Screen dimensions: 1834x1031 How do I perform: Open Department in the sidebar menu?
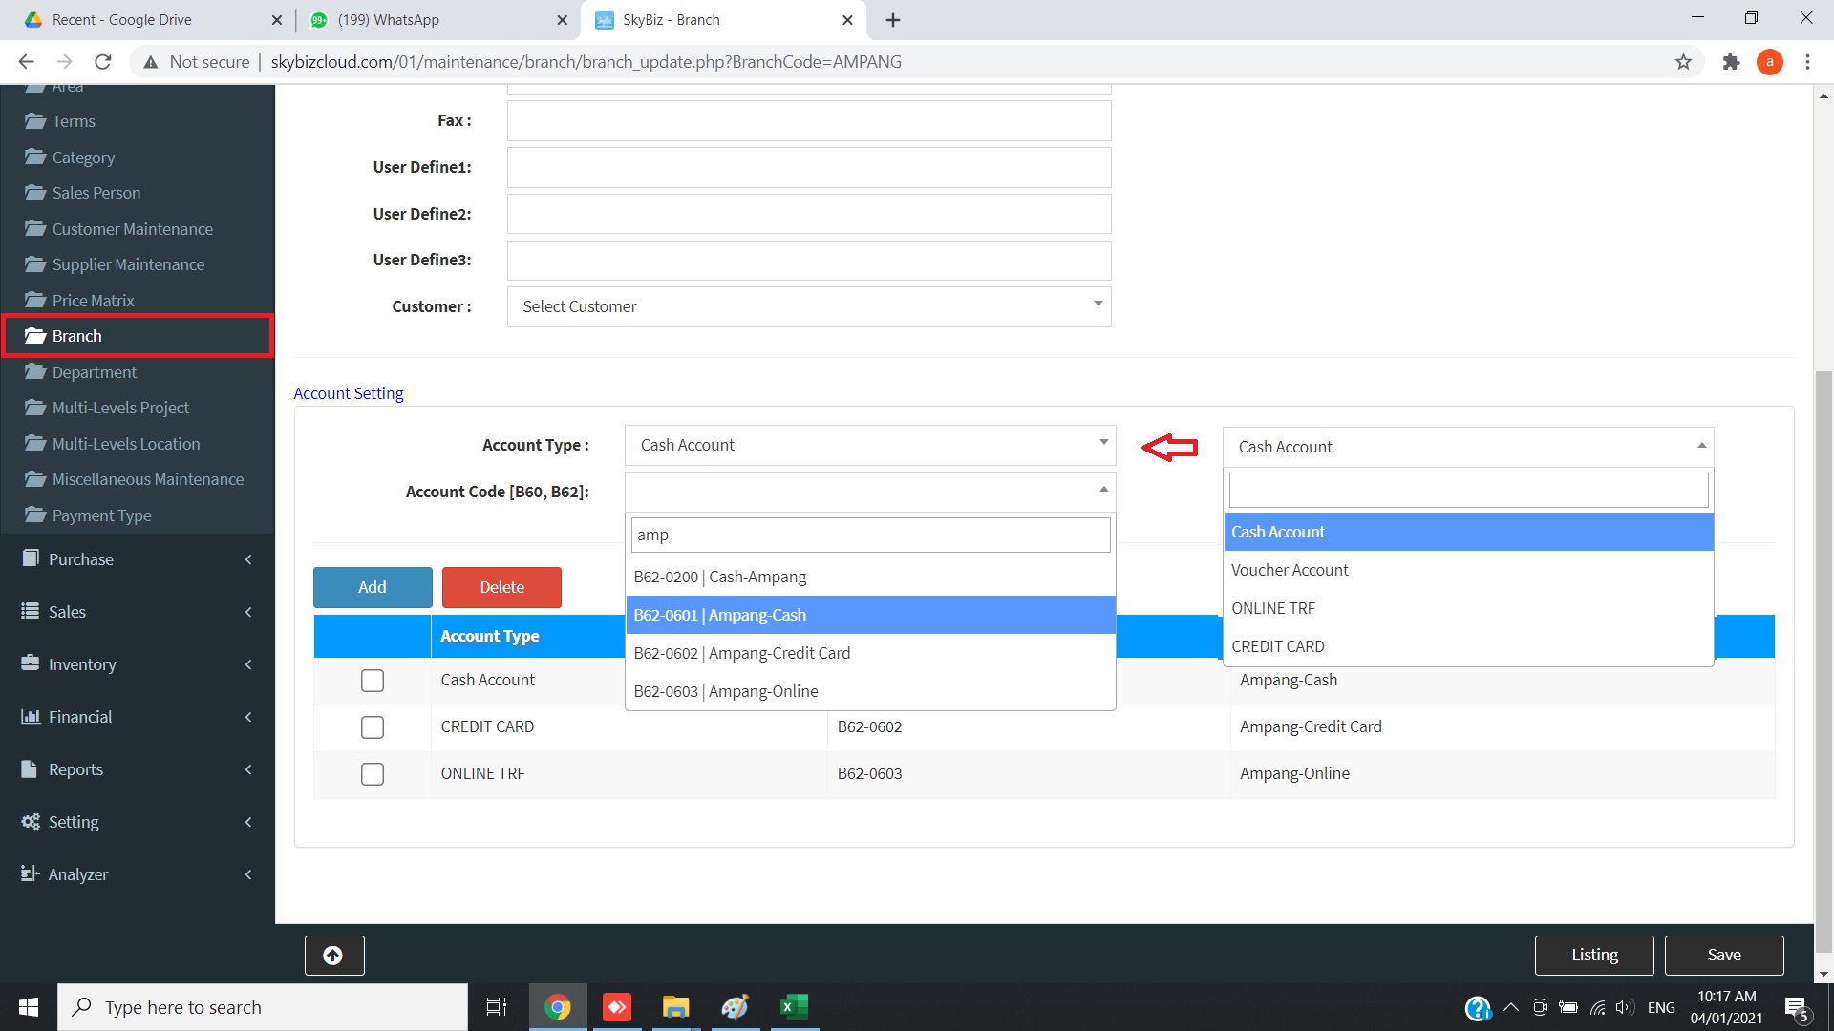pyautogui.click(x=94, y=372)
